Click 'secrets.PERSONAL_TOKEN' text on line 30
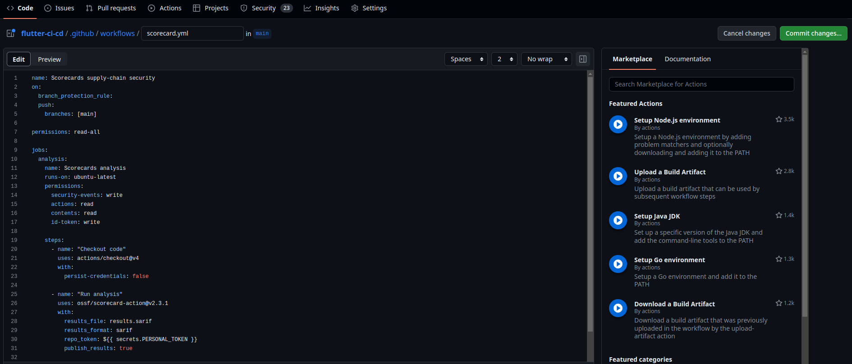Screen dimensions: 852x364 pyautogui.click(x=151, y=339)
